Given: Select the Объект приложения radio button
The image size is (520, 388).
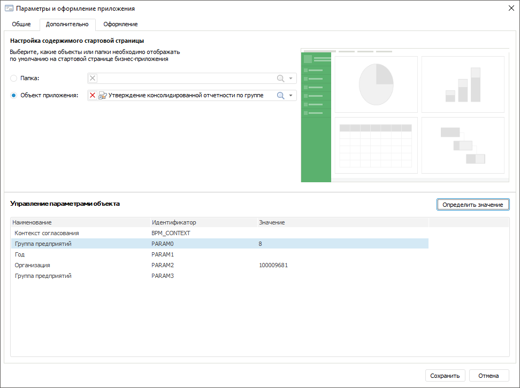Looking at the screenshot, I should pyautogui.click(x=13, y=96).
